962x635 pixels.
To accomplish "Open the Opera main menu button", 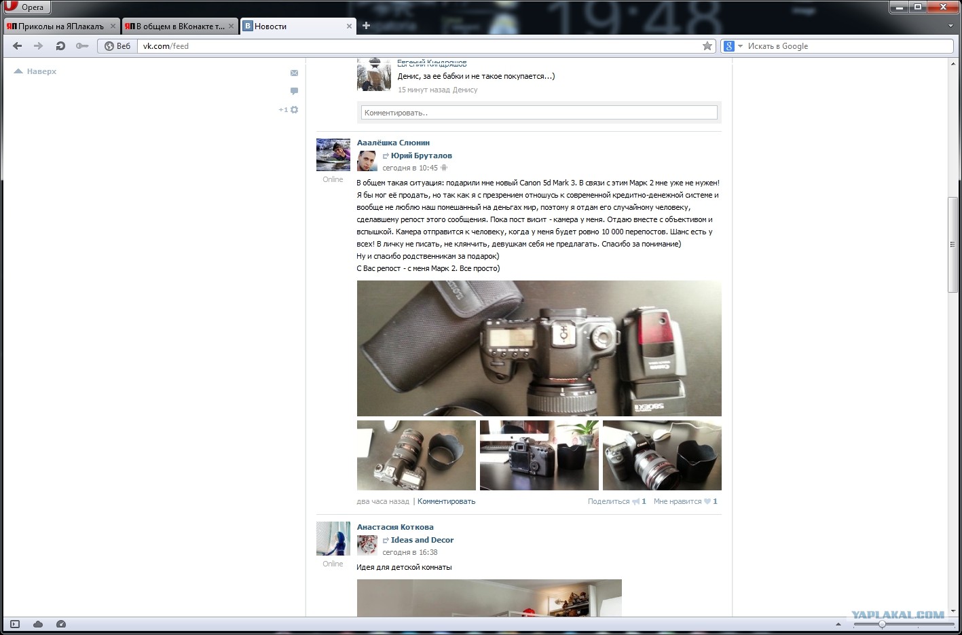I will coord(27,7).
